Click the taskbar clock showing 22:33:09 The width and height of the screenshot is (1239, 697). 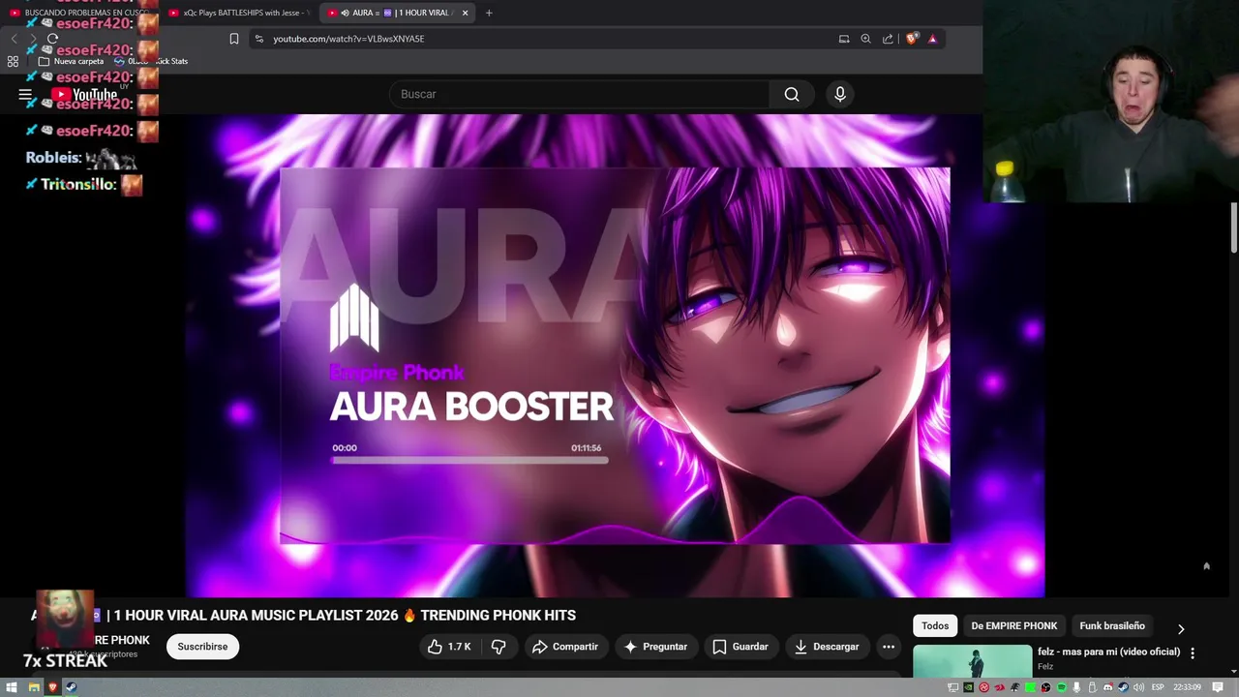1187,687
